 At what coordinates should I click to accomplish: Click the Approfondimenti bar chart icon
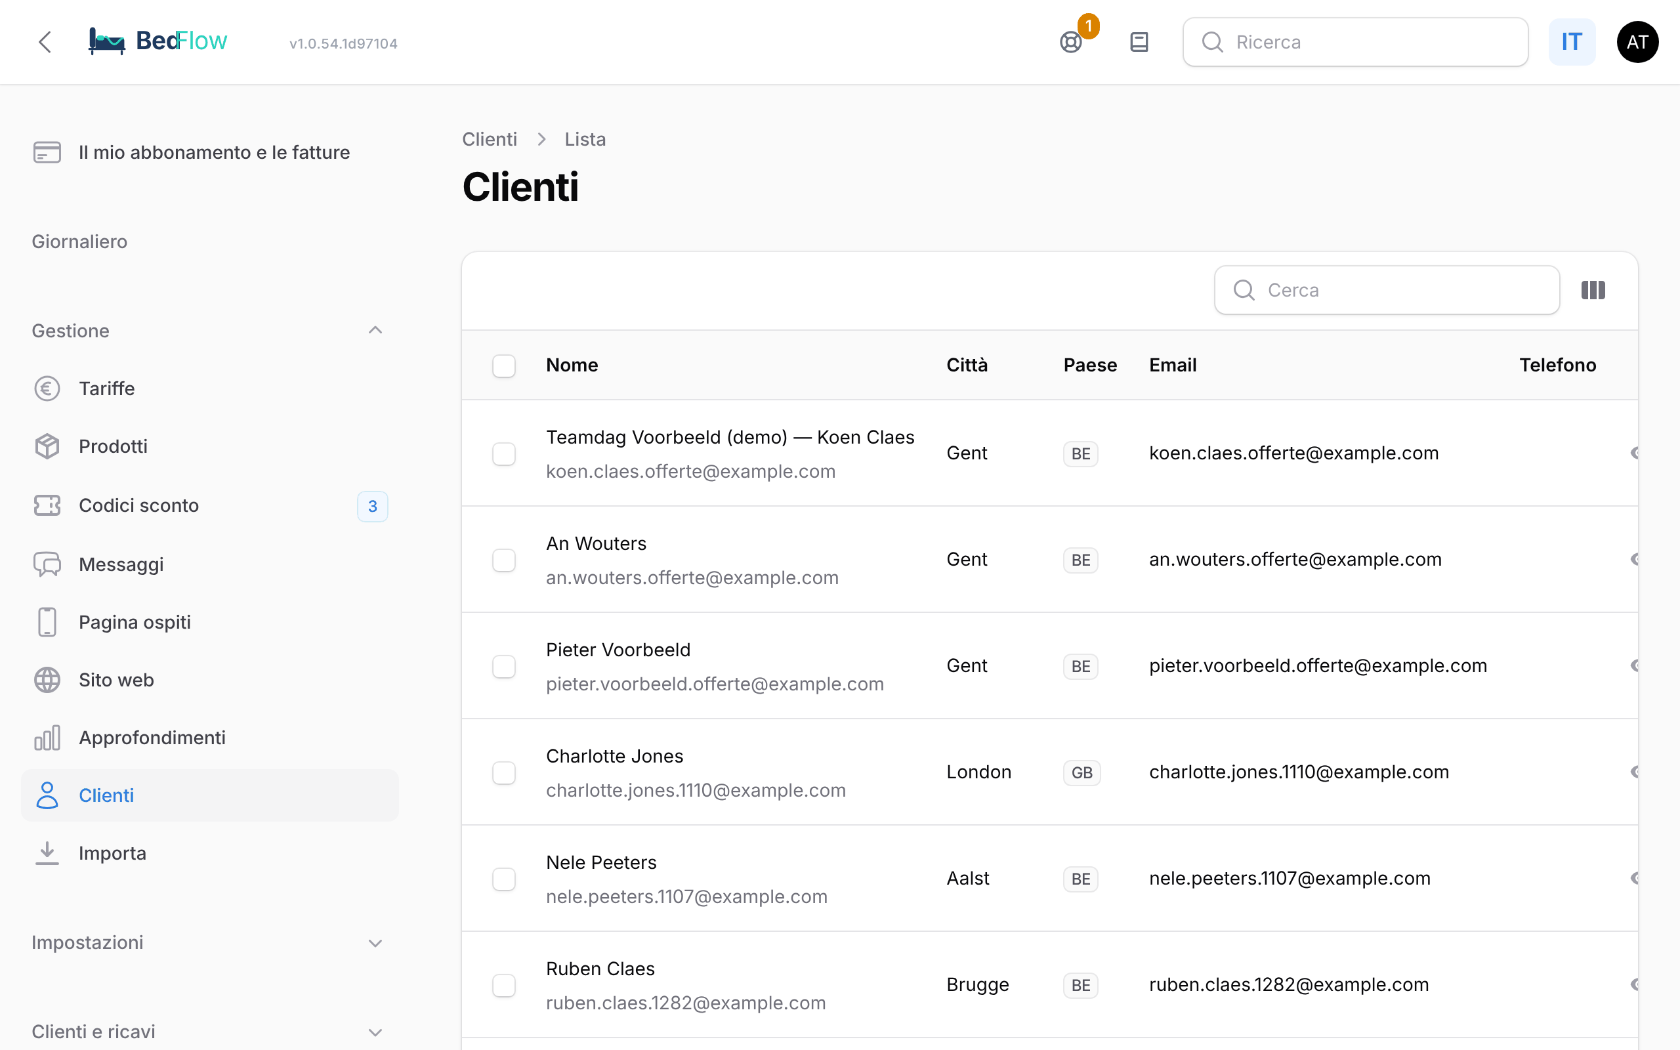coord(47,738)
